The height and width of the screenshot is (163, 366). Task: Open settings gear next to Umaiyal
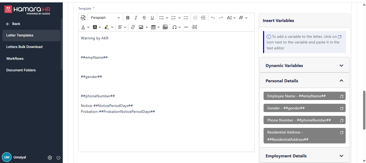click(50, 158)
